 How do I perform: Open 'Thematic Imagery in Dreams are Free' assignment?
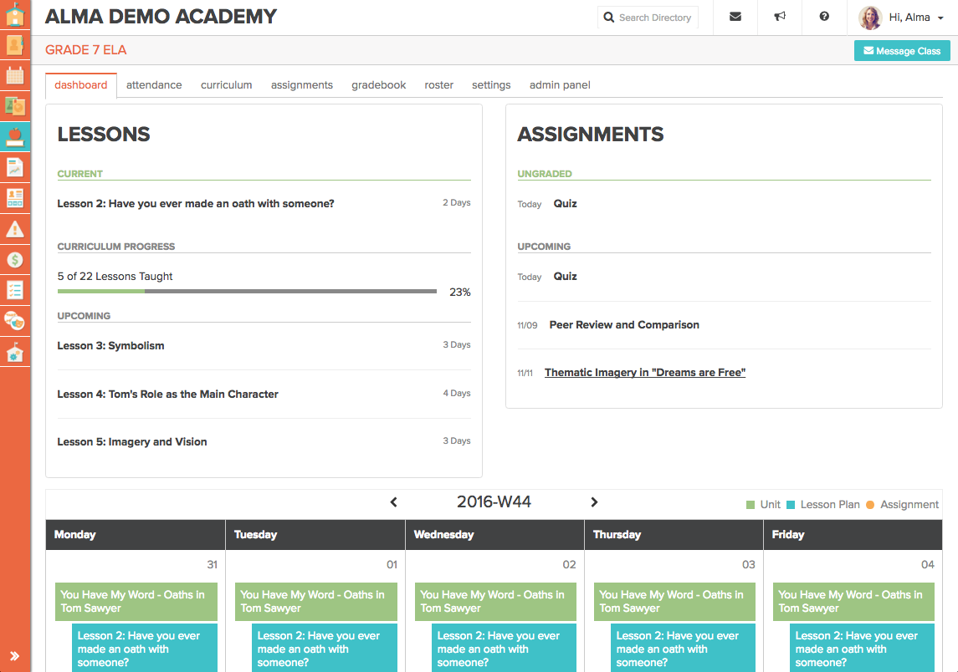tap(644, 373)
